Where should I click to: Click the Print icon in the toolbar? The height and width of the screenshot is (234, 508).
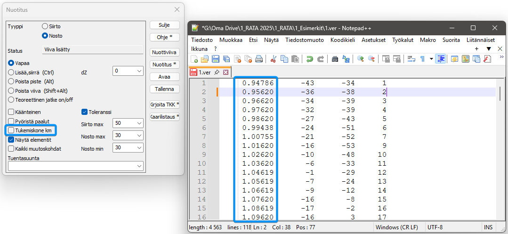[x=258, y=59]
